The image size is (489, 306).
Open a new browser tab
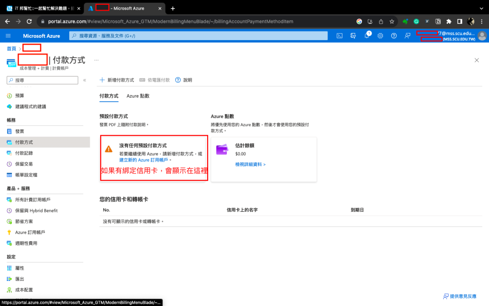[173, 9]
